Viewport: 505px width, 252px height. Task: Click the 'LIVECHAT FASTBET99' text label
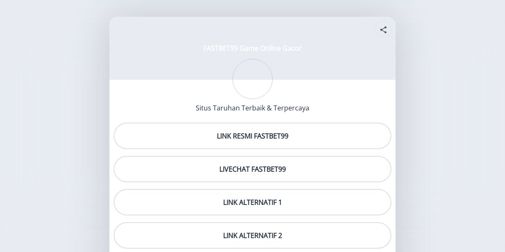tap(252, 169)
